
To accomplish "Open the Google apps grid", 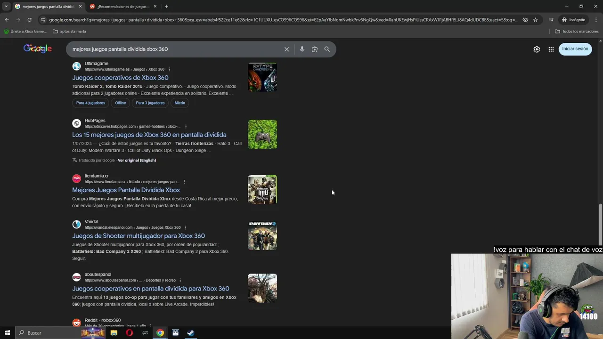I will [551, 49].
